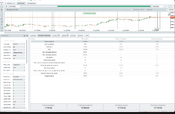Open the Language dropdown

(x=19, y=44)
